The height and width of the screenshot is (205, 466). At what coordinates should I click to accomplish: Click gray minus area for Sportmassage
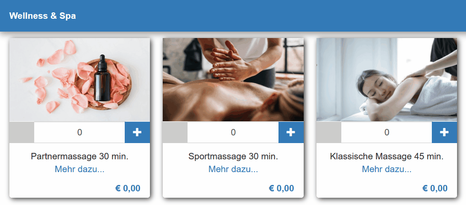coord(175,132)
